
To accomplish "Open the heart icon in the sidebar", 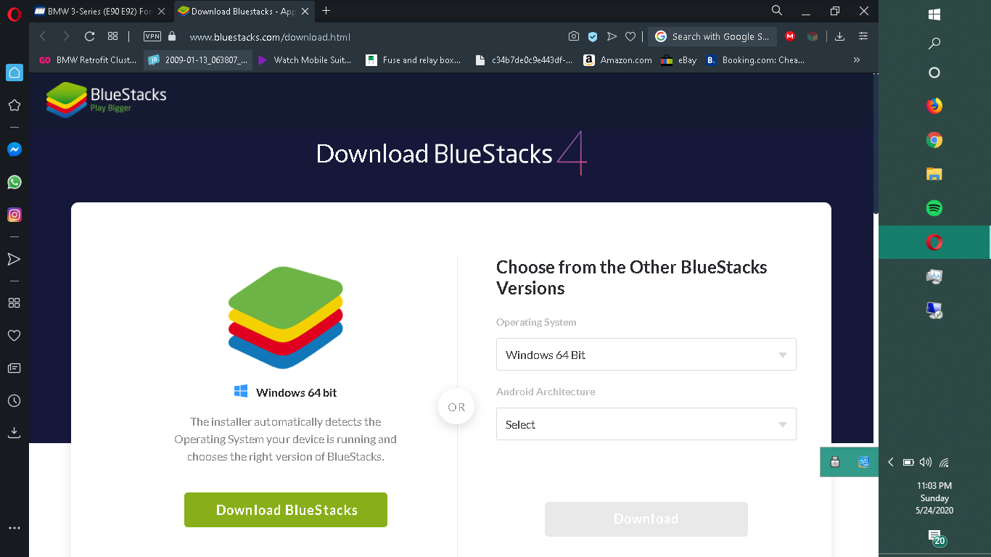I will tap(14, 336).
